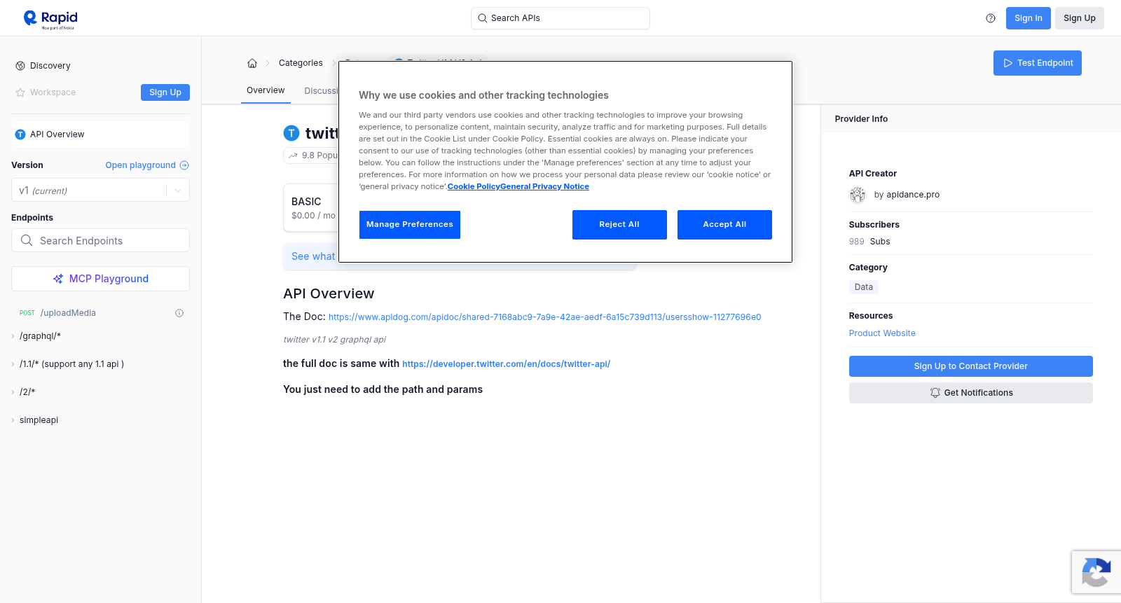Expand the /2/* endpoint group
Viewport: 1121px width, 603px height.
point(13,392)
